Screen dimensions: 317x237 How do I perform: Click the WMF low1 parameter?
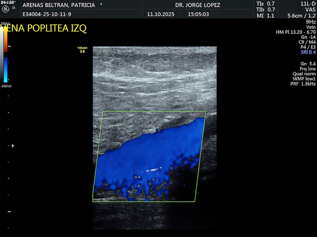pos(304,79)
